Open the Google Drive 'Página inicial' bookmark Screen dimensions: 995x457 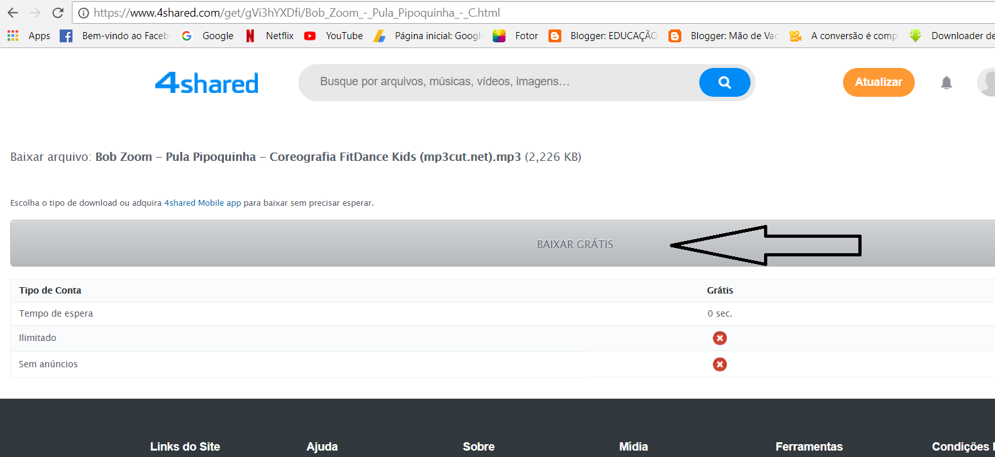[x=428, y=36]
